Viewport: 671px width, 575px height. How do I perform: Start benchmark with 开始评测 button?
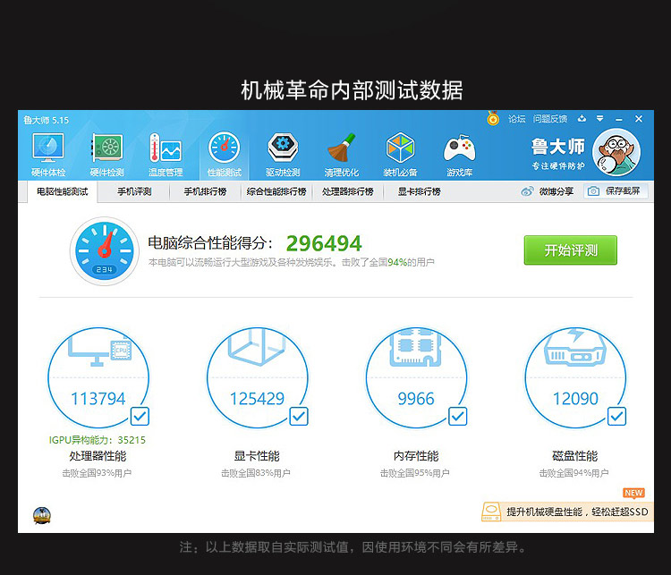coord(571,249)
